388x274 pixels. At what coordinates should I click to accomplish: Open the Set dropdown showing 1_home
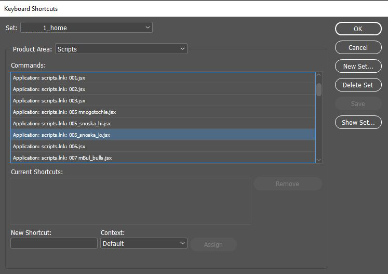86,28
